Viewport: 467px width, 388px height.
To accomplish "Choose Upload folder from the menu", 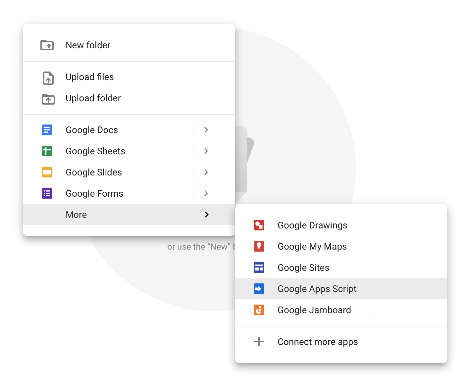I will pos(129,98).
